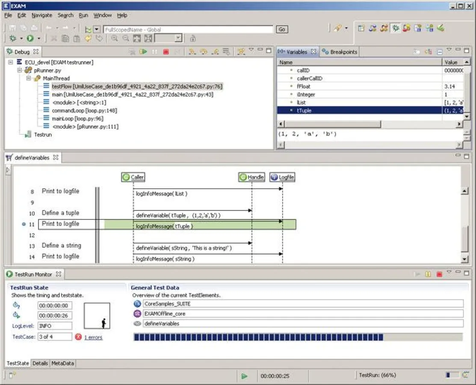Open the dropdown next to the green Run button
476x385 pixels.
click(x=39, y=38)
